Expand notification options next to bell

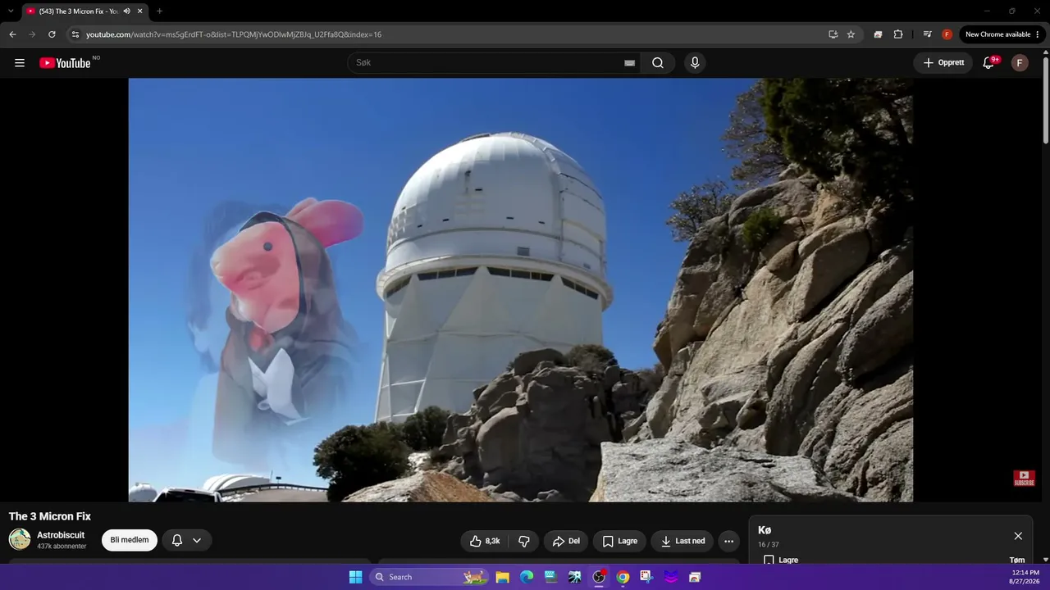click(x=197, y=540)
